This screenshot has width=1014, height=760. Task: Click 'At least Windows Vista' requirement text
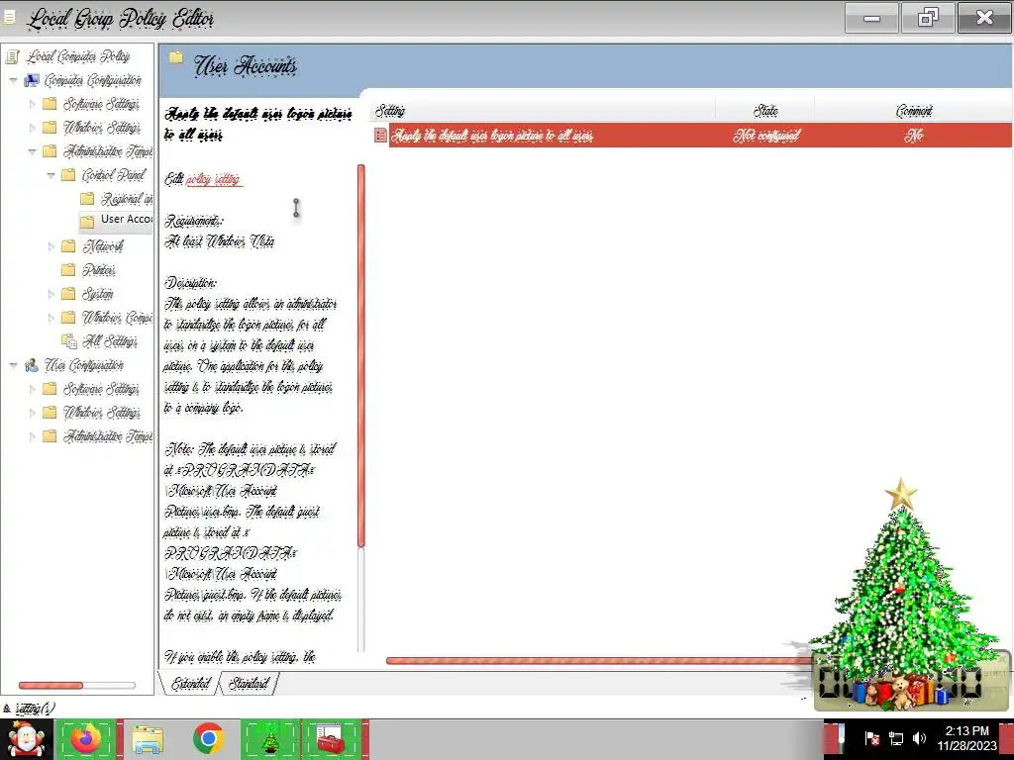point(219,241)
